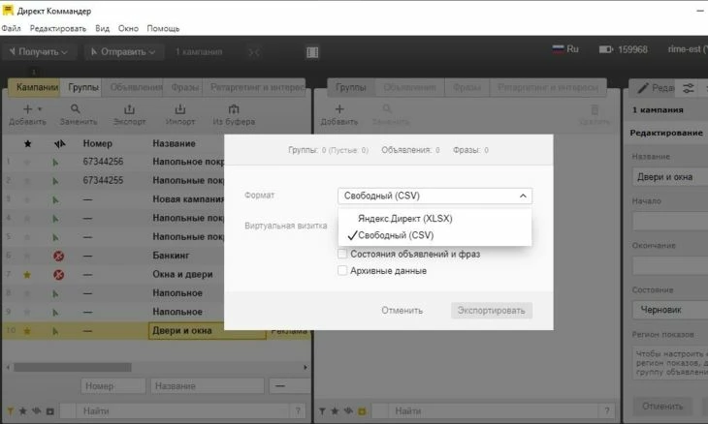Image resolution: width=708 pixels, height=424 pixels.
Task: Switch to the Фразы tab in the left panel
Action: click(184, 87)
